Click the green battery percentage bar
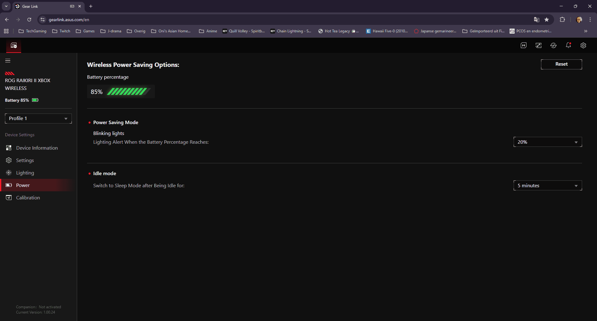Image resolution: width=597 pixels, height=321 pixels. coord(127,92)
